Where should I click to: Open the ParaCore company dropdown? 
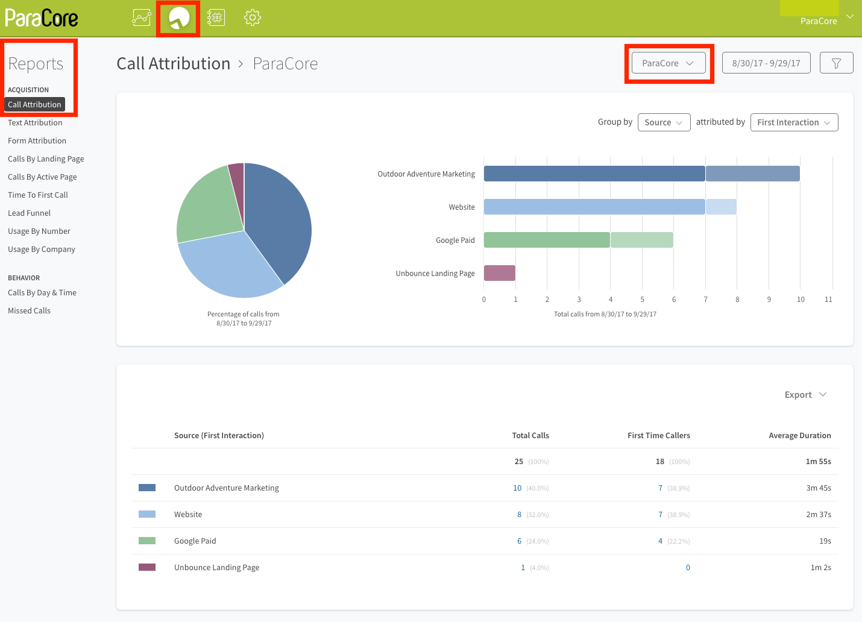click(669, 63)
